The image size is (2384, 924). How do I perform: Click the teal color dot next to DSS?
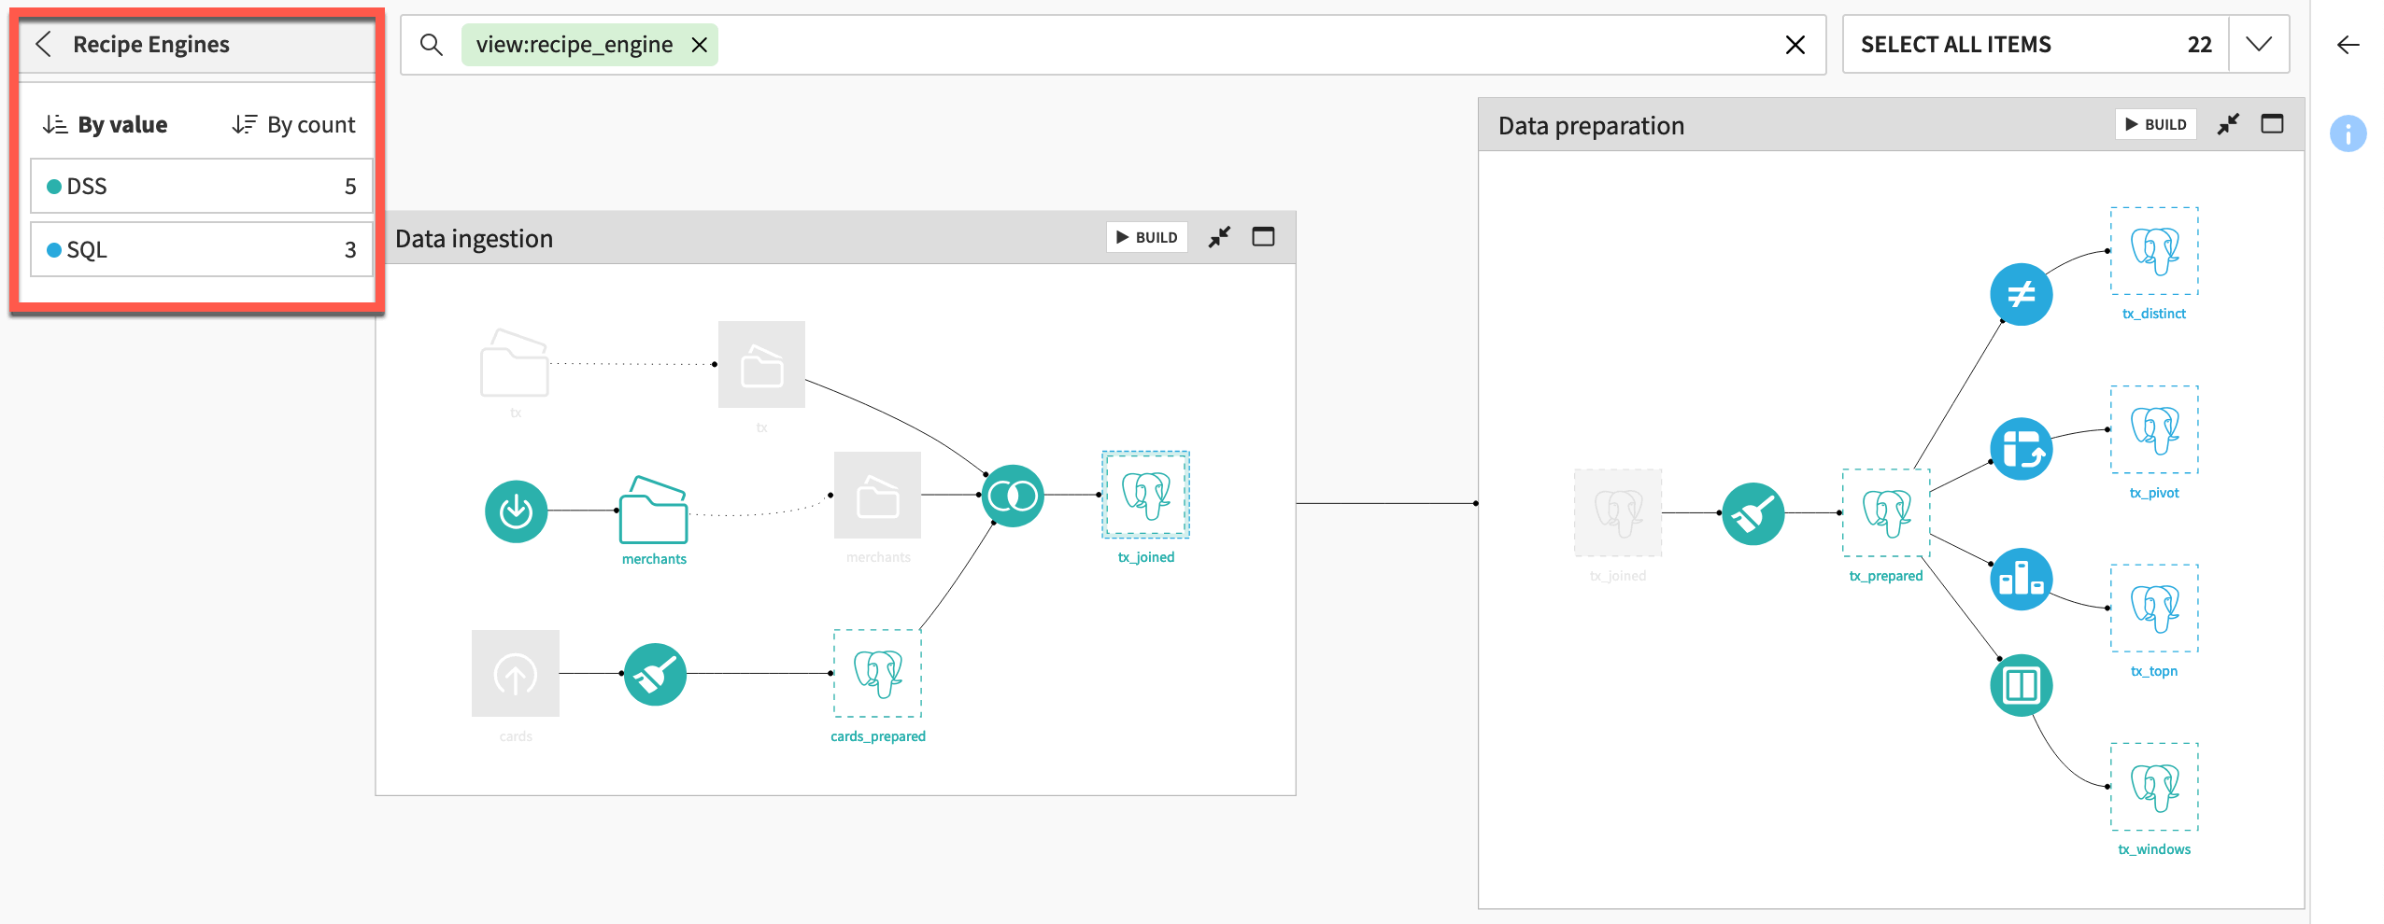pyautogui.click(x=54, y=186)
